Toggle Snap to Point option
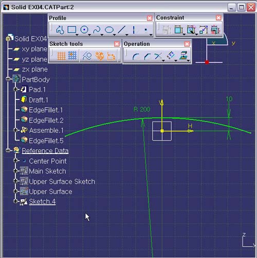 tap(72, 56)
